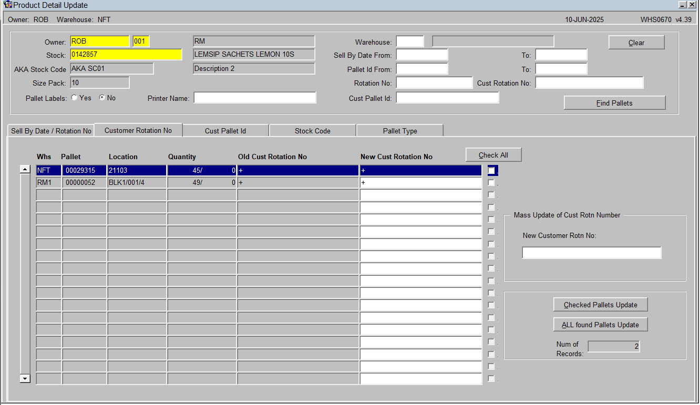Screen dimensions: 700x405
Task: Click the Product Detail Update window icon
Action: point(7,5)
